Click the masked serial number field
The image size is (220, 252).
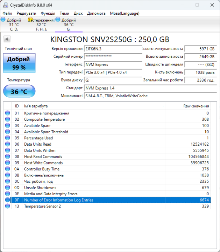coord(113,57)
